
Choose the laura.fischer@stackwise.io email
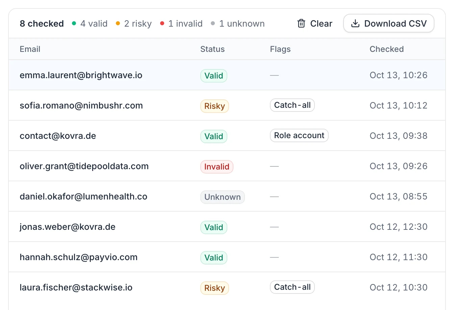coord(76,287)
